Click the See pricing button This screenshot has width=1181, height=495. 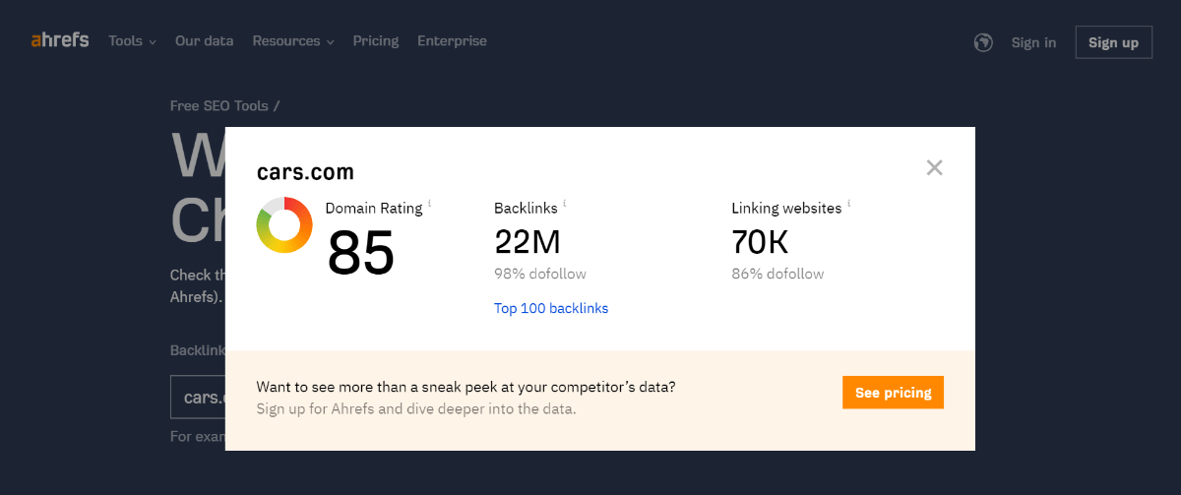click(893, 393)
